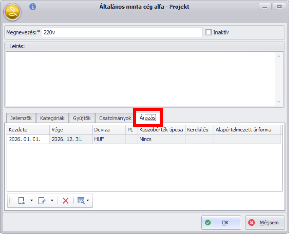Click the blue info icon
The height and width of the screenshot is (234, 289).
33,7
